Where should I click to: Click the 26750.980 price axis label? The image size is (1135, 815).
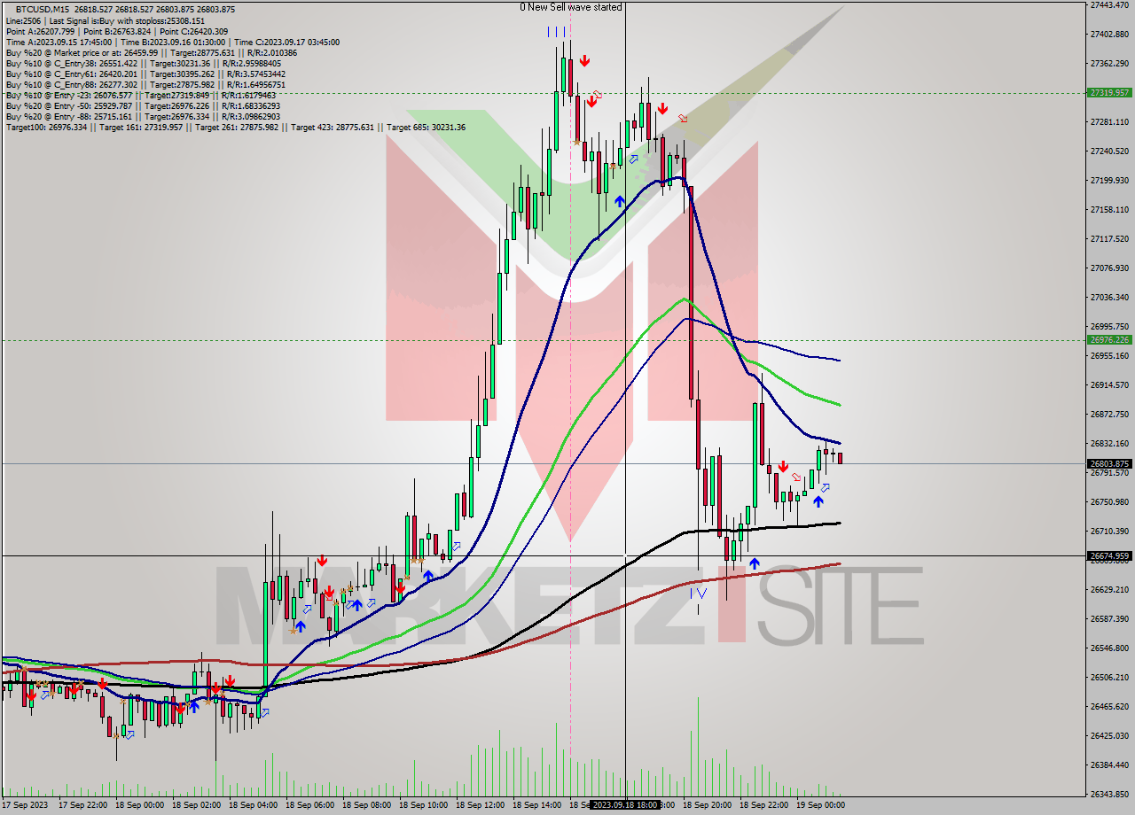(1110, 501)
